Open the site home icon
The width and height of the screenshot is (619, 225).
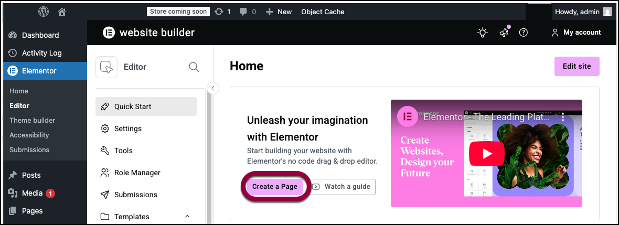[62, 12]
